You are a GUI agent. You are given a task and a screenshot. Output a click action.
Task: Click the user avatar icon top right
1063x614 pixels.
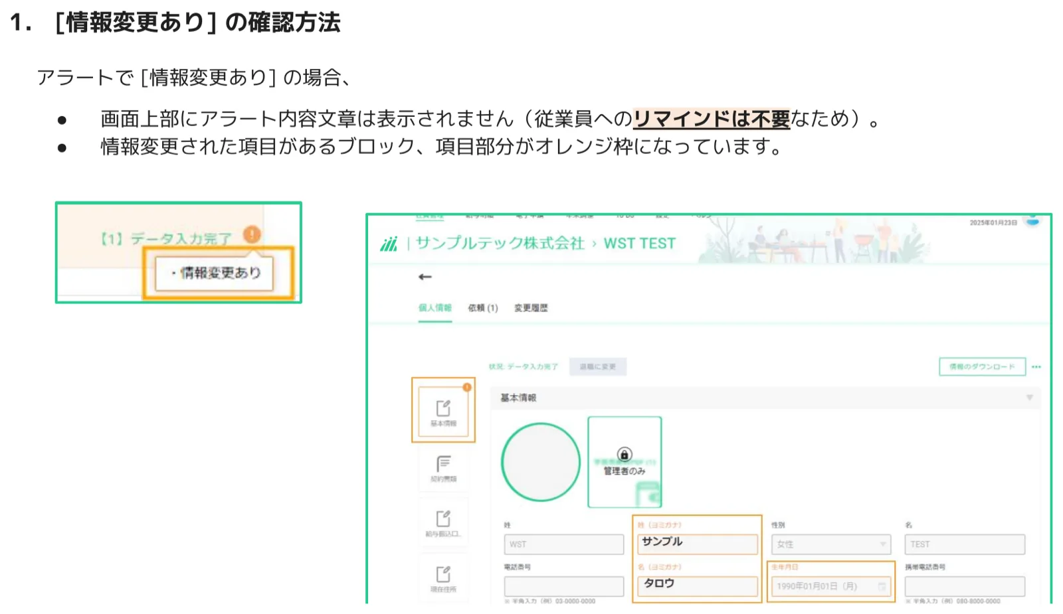tap(1032, 220)
